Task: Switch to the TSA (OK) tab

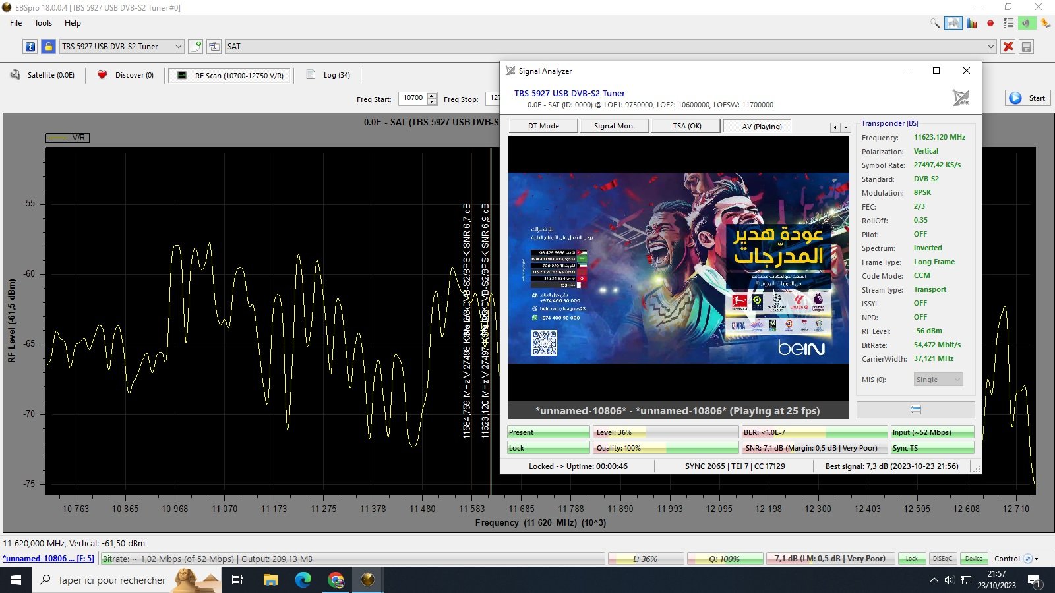Action: (686, 126)
